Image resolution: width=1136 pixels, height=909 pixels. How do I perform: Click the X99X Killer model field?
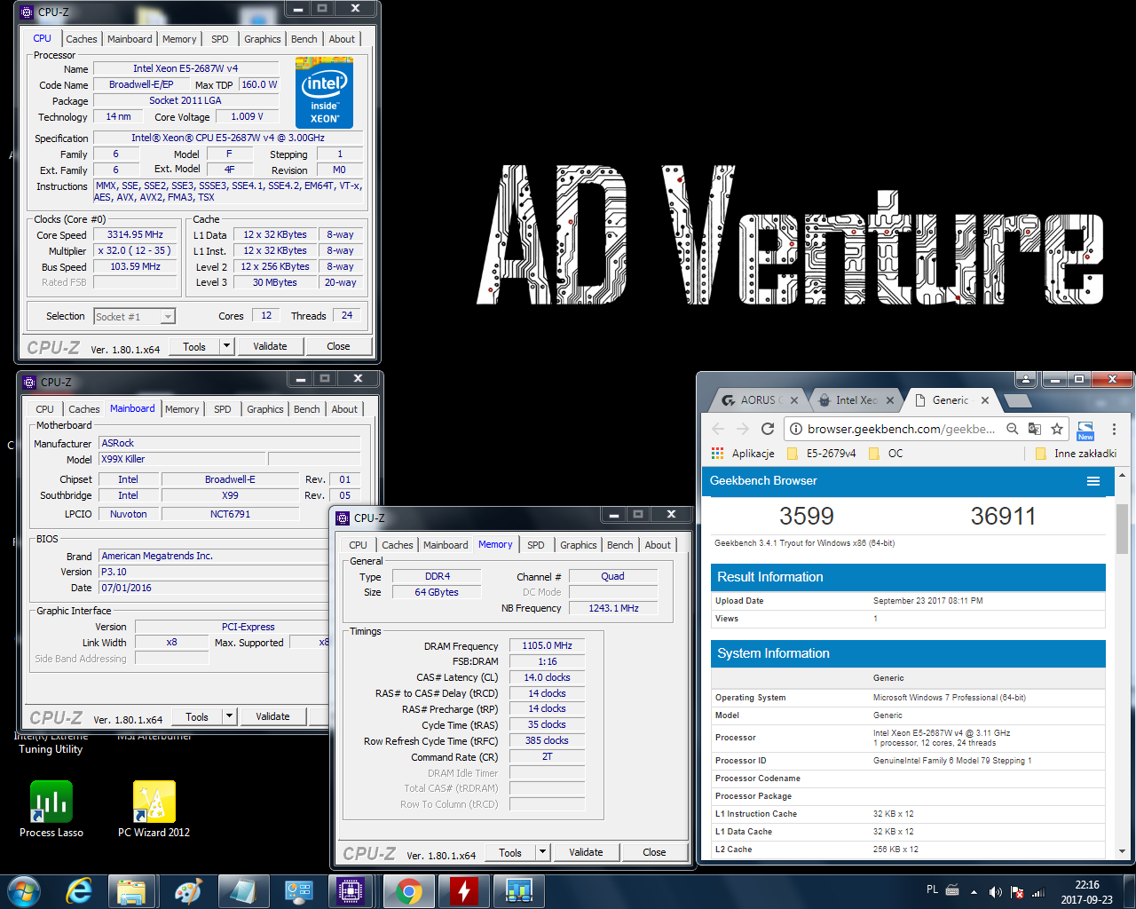tap(182, 459)
